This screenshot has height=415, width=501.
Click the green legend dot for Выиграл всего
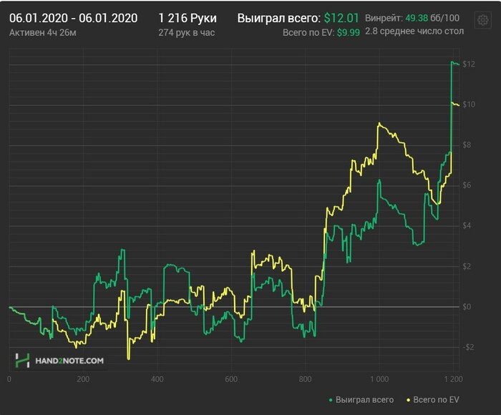331,400
